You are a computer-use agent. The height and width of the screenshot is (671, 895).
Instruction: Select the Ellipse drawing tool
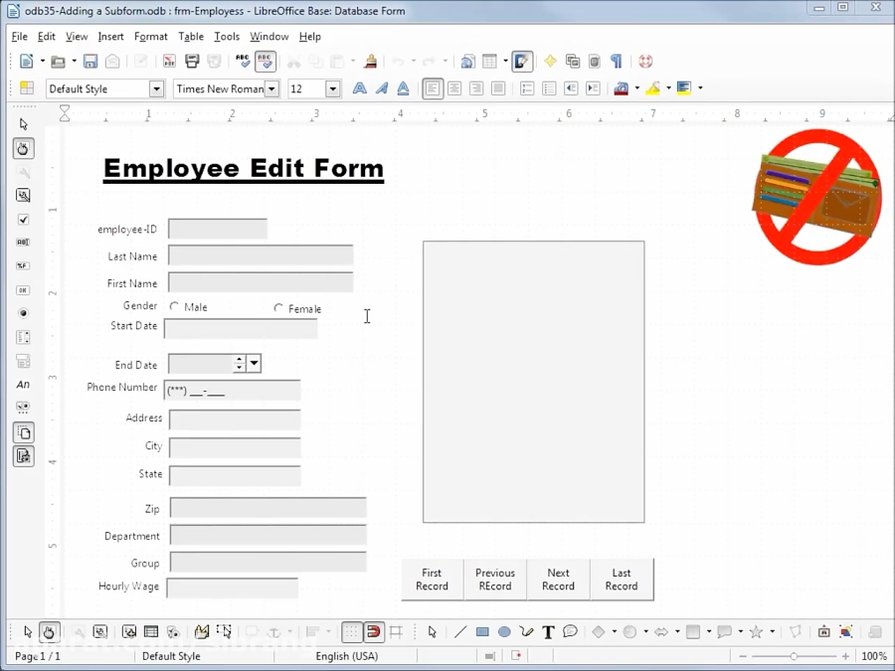[504, 631]
